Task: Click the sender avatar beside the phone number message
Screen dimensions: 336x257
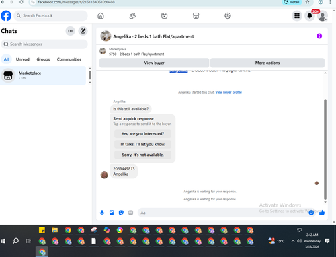Action: (104, 174)
